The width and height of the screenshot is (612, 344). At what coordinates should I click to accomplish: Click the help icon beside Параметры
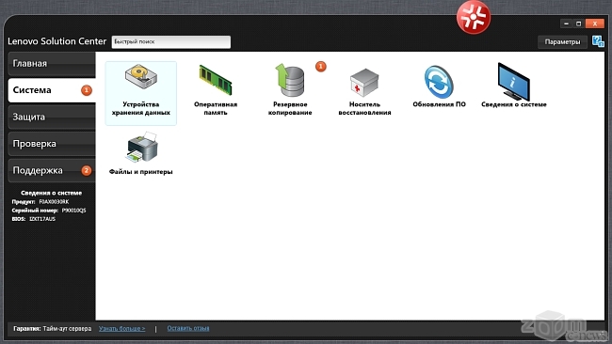(x=598, y=41)
